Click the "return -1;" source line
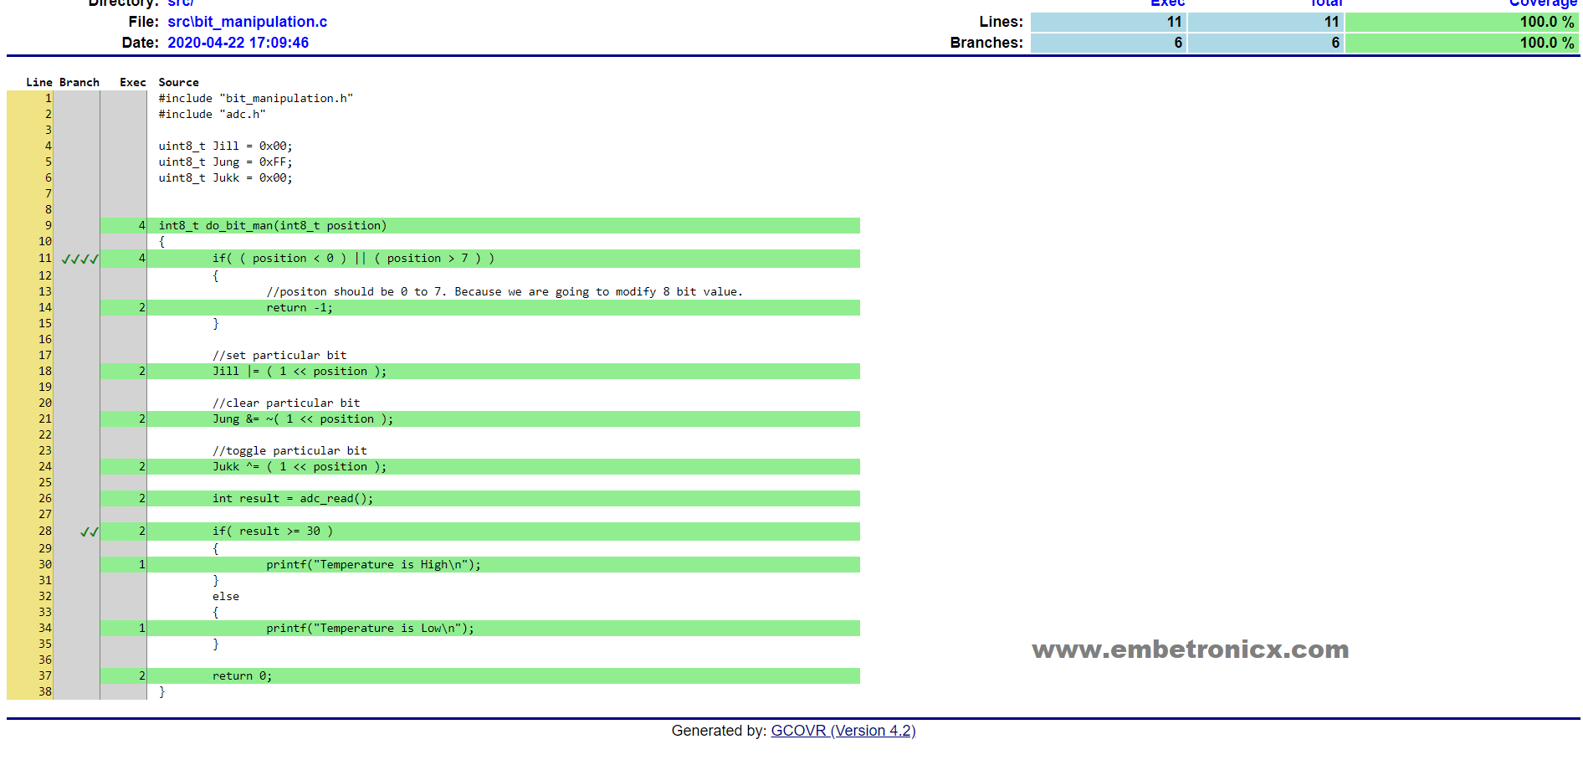This screenshot has width=1583, height=760. pos(300,307)
